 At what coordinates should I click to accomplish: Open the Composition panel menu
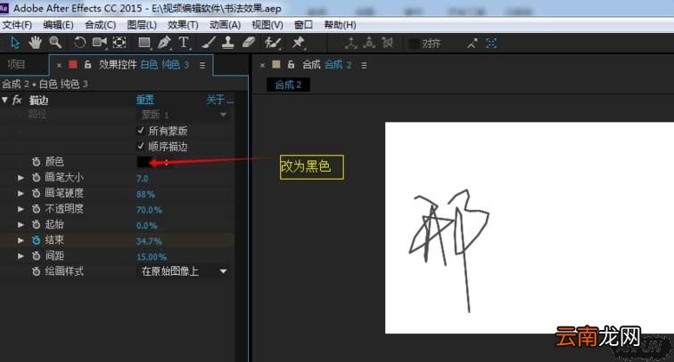coord(364,65)
